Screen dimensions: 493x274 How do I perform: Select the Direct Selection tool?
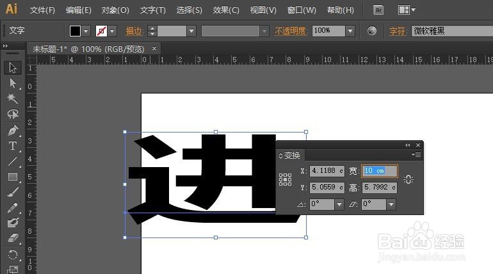pos(13,83)
